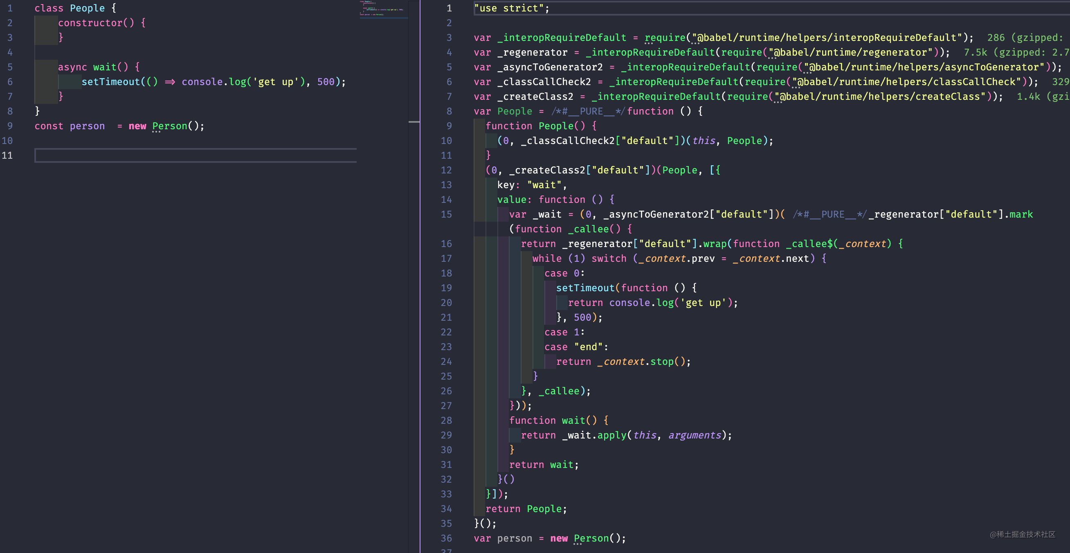
Task: Open the left editor's minimap preview
Action: pyautogui.click(x=383, y=9)
